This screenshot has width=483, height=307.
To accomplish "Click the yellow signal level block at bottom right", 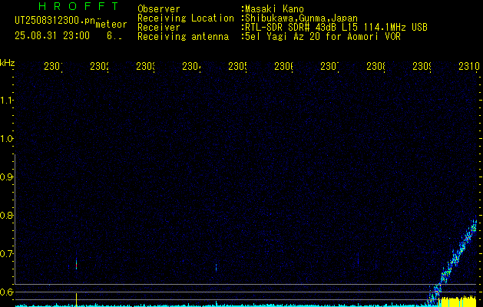I will click(457, 302).
